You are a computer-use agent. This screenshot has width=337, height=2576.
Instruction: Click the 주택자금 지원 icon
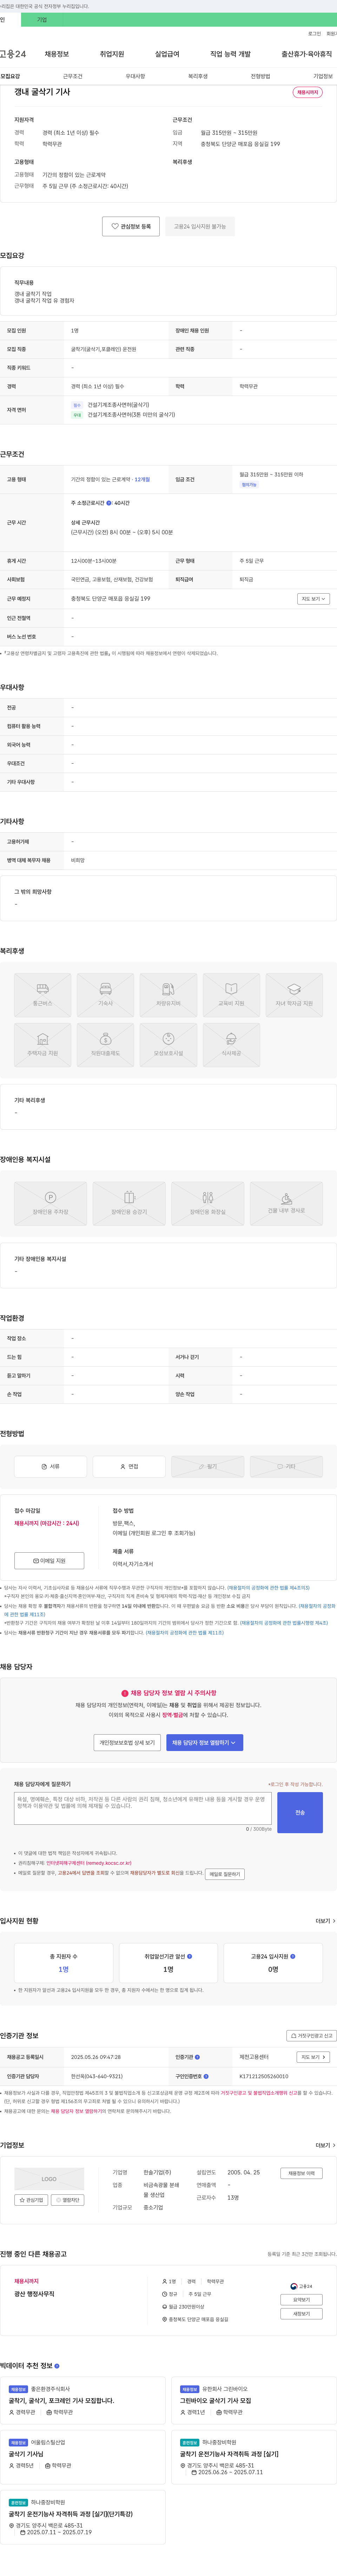pyautogui.click(x=43, y=1045)
